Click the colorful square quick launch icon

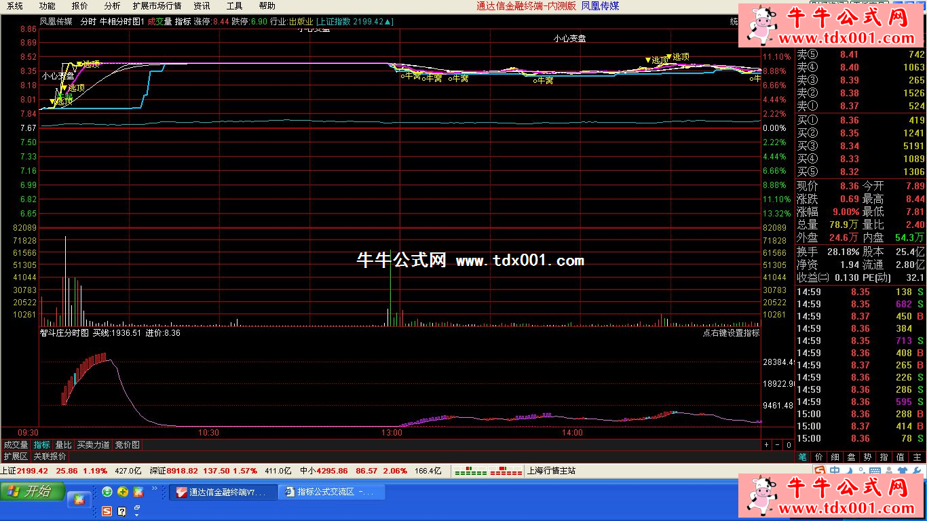tap(138, 492)
